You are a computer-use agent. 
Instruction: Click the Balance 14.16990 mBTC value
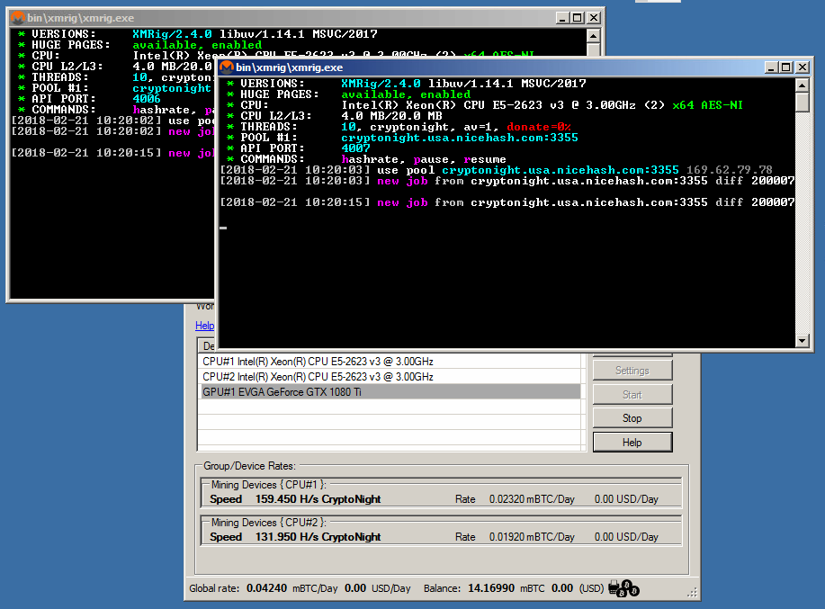[x=491, y=588]
